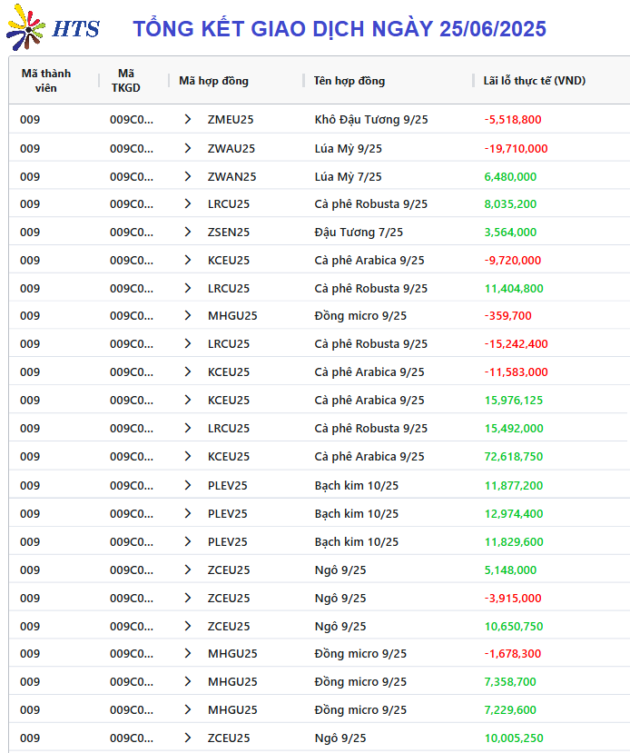The image size is (630, 753).
Task: Expand the ZWAN25 row chevron
Action: click(188, 177)
